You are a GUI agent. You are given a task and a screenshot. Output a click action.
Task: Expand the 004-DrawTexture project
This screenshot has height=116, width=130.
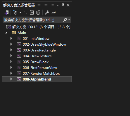tap(11, 56)
